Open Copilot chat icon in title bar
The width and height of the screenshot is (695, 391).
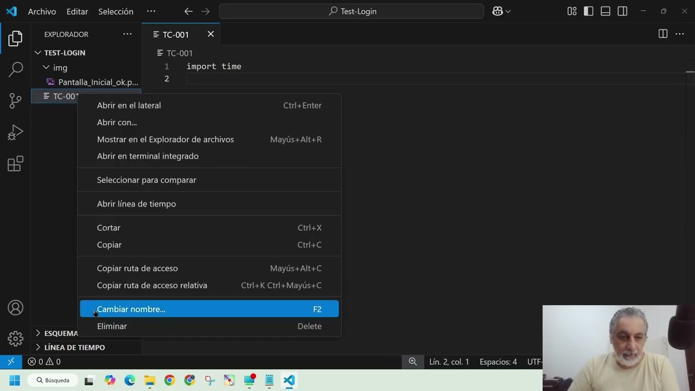(497, 11)
